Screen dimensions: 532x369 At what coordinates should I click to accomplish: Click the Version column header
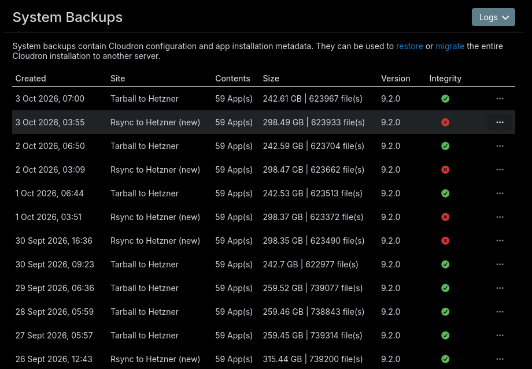click(x=396, y=79)
